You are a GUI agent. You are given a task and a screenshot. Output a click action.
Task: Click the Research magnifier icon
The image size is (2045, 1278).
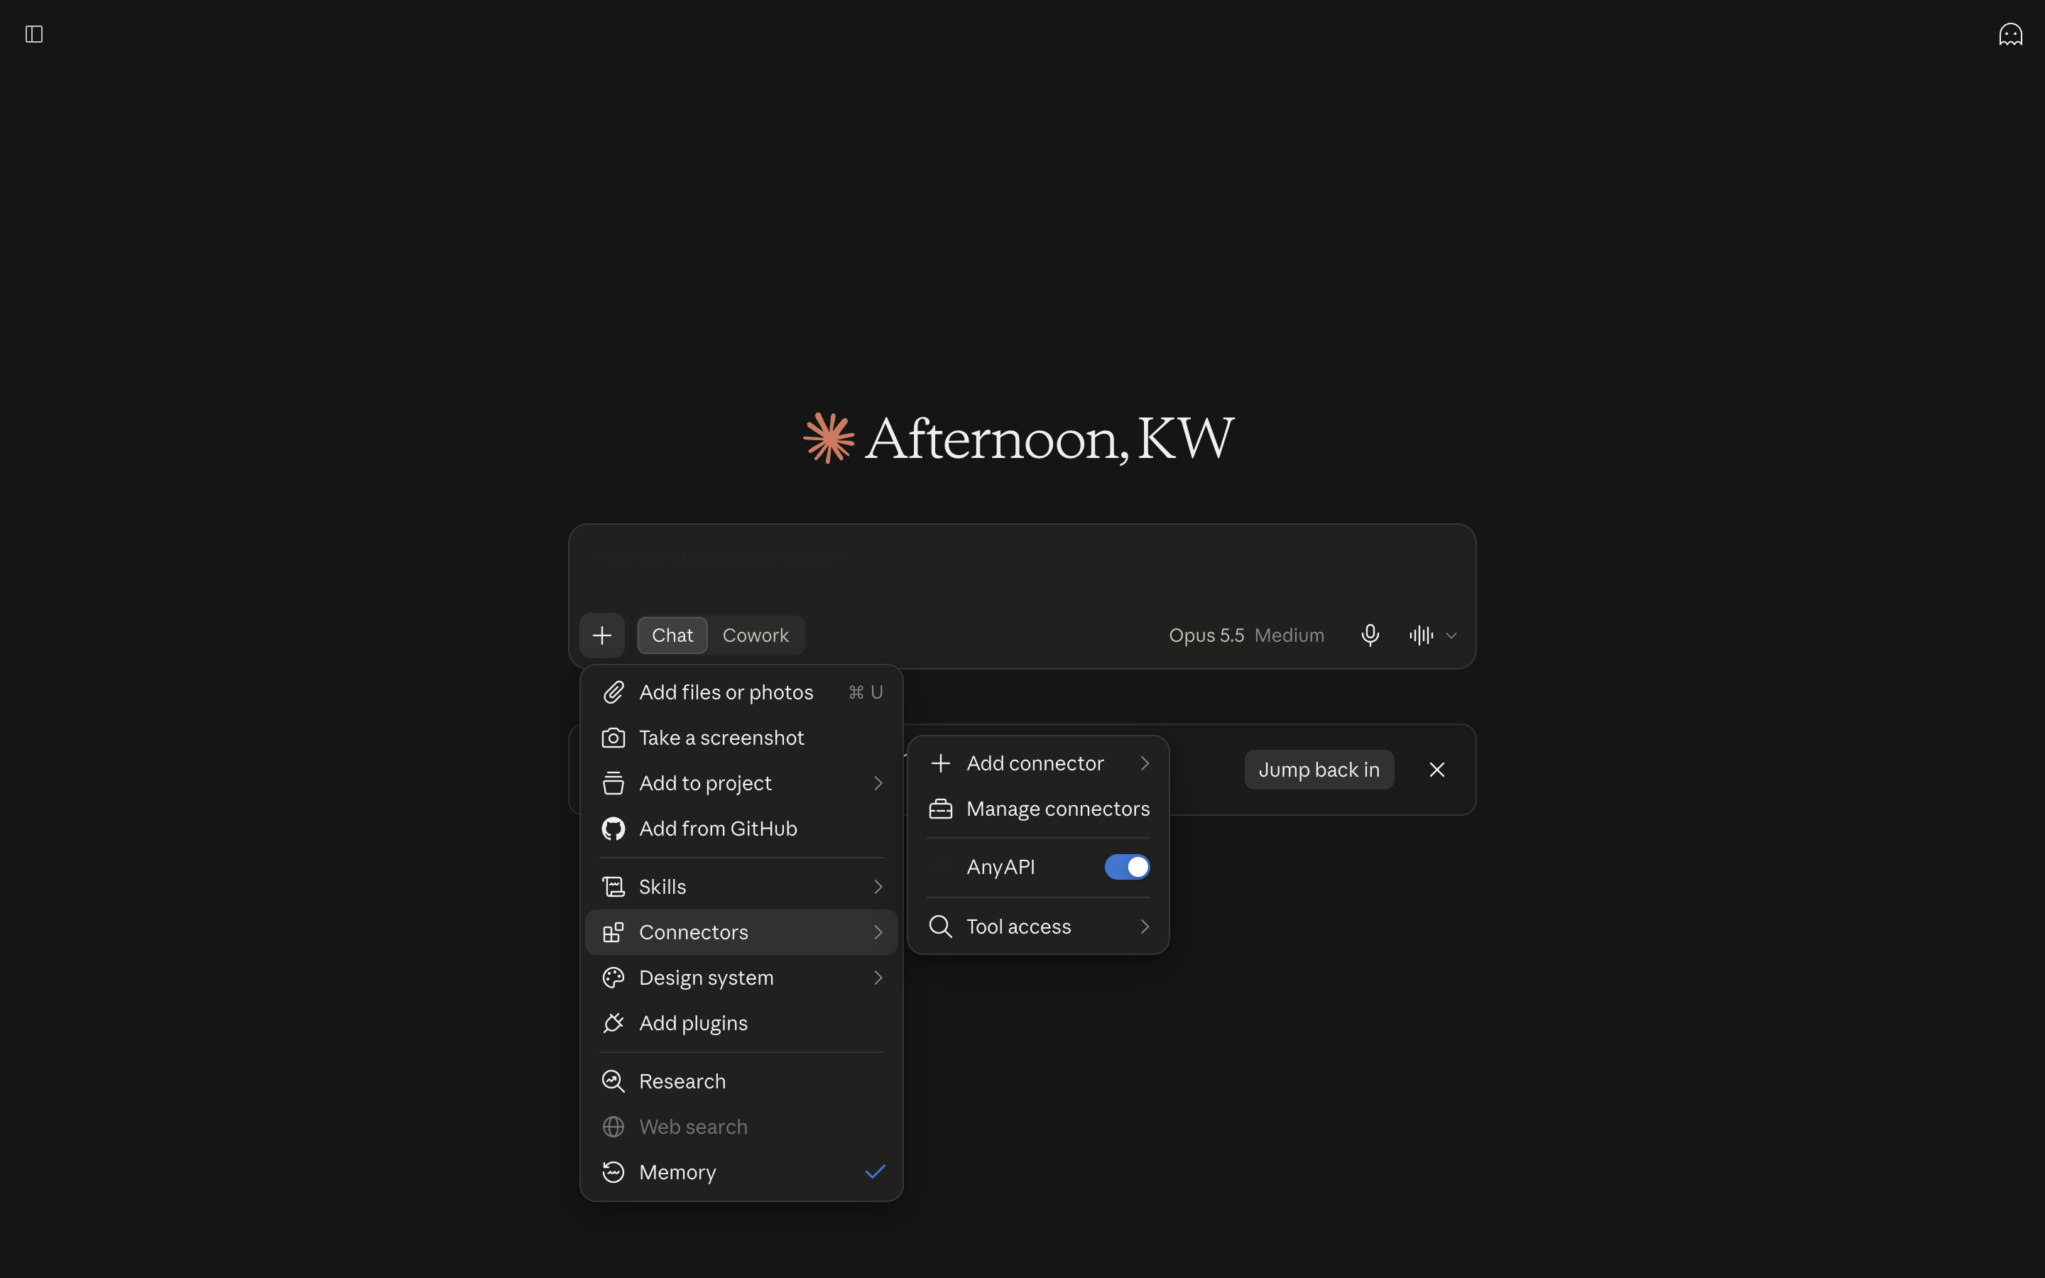tap(613, 1081)
